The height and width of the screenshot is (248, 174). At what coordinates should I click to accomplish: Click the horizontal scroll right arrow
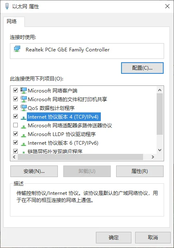[153, 157]
